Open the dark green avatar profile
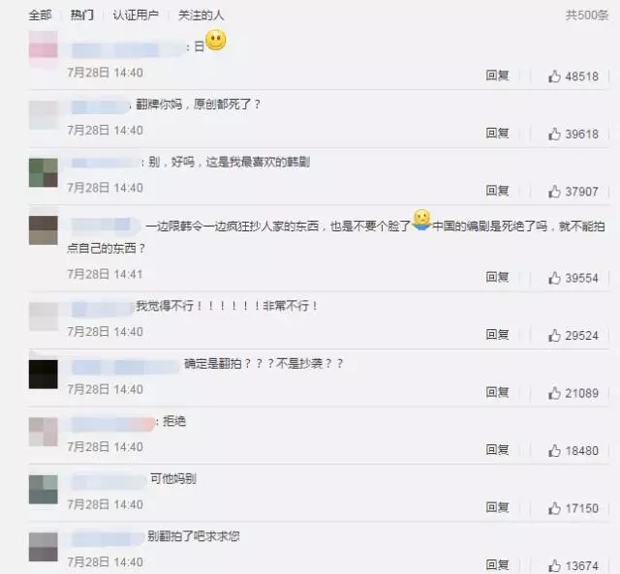Screen dimensions: 620x574 [x=44, y=172]
